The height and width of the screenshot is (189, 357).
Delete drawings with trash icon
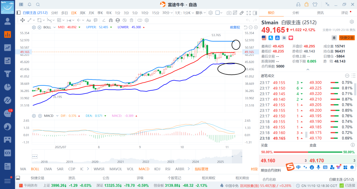point(131,20)
